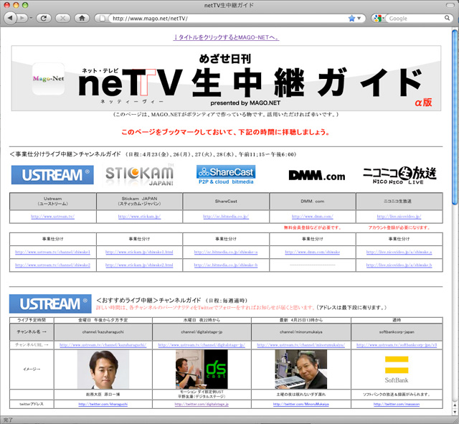
Task: Open the ustream channel/shiwake2 link
Action: 52,265
